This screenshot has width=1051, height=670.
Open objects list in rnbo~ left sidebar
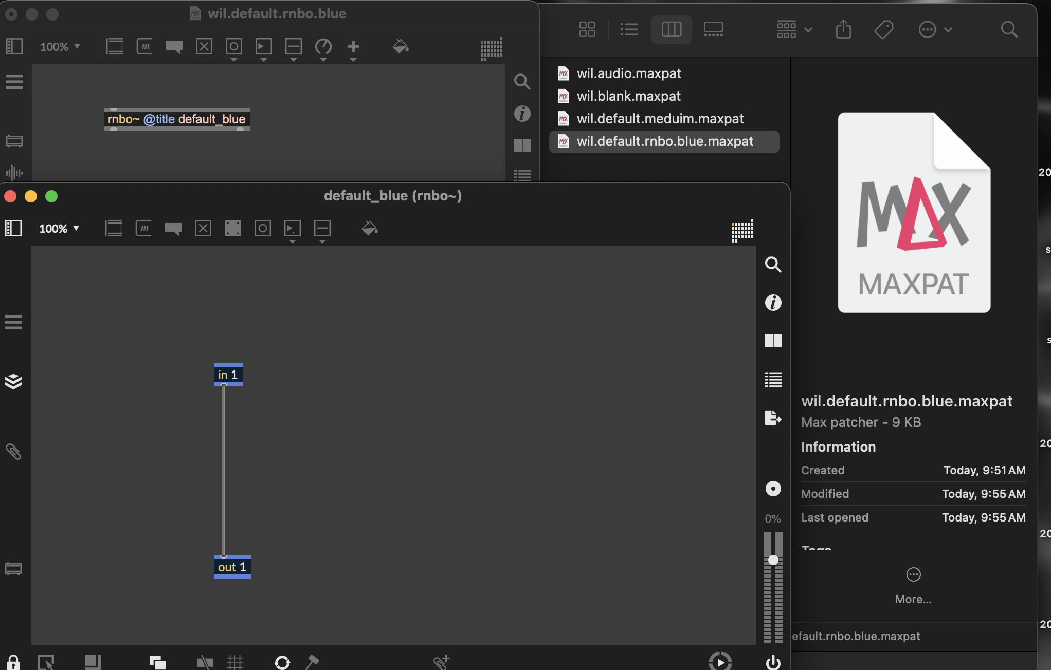[x=13, y=322]
